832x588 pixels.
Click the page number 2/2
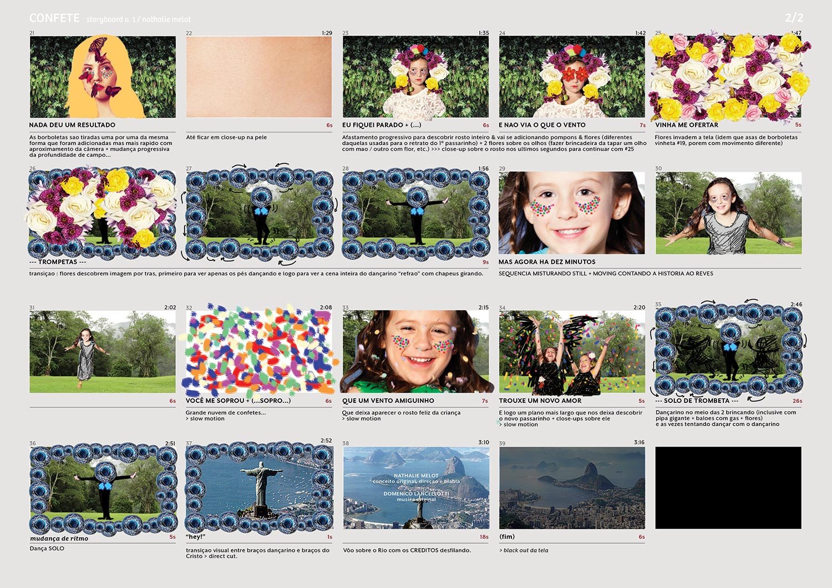point(794,18)
